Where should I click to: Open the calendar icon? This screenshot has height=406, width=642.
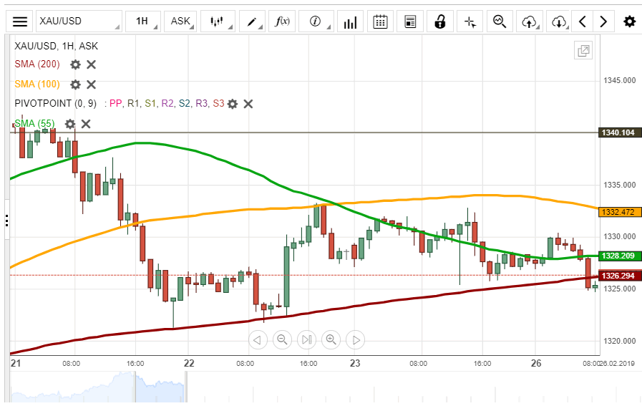tap(380, 21)
